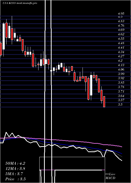Click the 4.69 price axis label
This screenshot has height=183, width=131.
tap(121, 30)
